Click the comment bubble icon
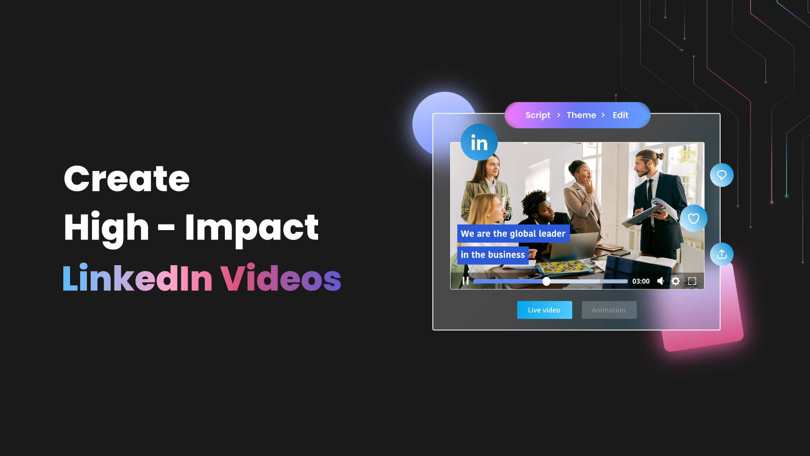 tap(721, 175)
